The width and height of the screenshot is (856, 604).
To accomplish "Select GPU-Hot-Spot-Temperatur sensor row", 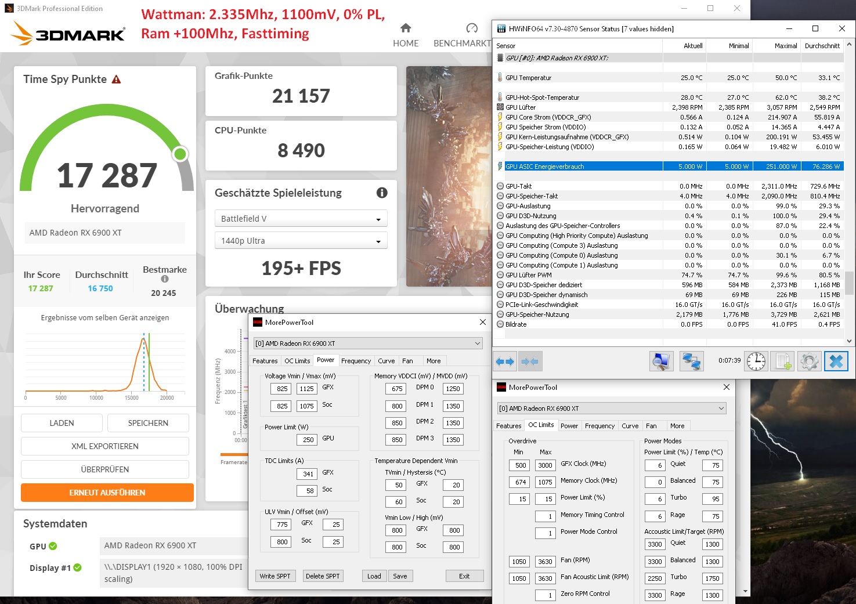I will 669,97.
